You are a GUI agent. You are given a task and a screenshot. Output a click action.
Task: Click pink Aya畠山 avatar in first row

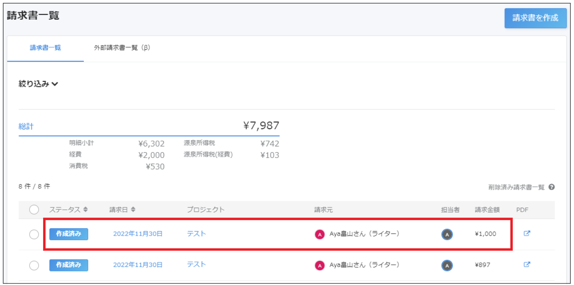tap(320, 234)
